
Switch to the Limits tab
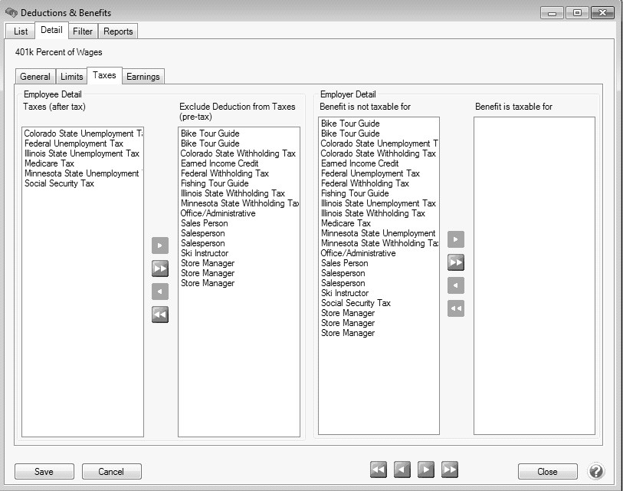tap(71, 77)
